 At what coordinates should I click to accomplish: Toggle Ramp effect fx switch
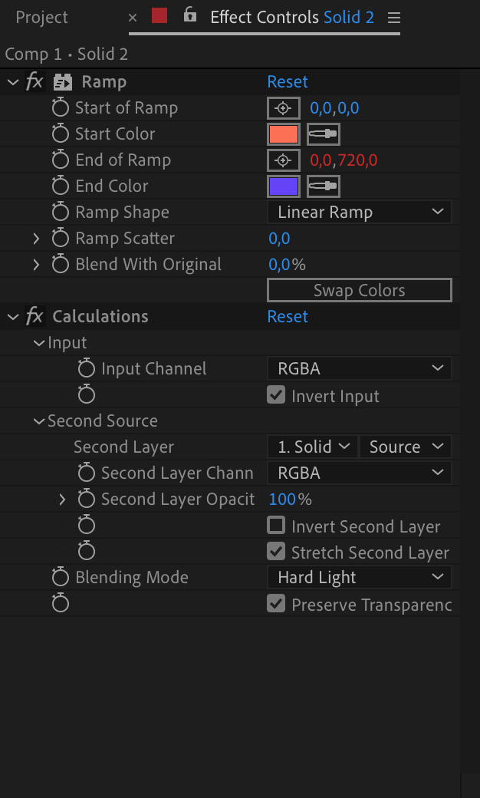tap(35, 81)
